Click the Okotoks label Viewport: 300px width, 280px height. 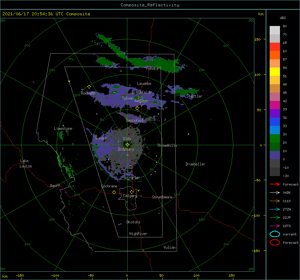coord(133,222)
